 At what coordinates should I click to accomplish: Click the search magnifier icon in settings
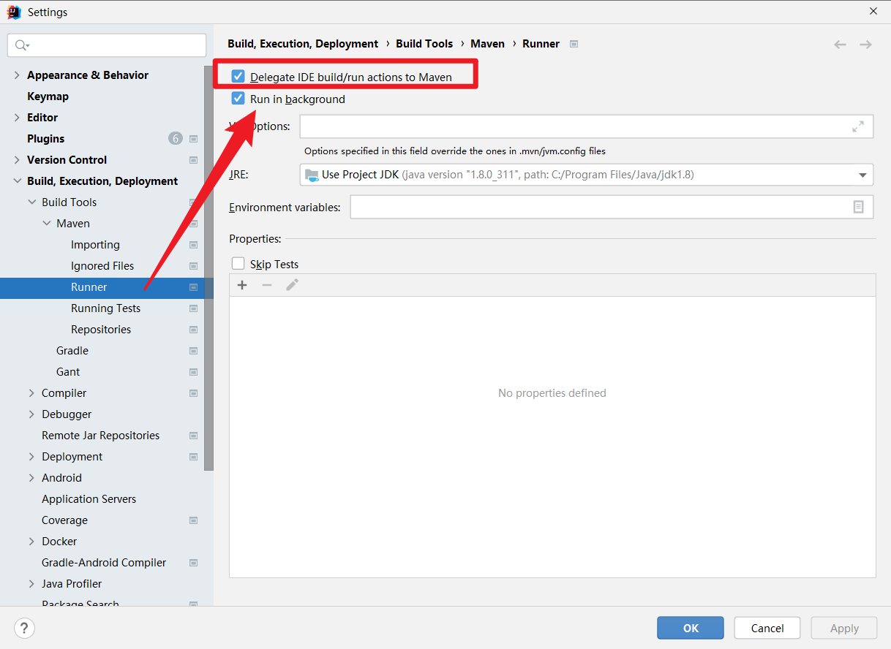[x=21, y=45]
